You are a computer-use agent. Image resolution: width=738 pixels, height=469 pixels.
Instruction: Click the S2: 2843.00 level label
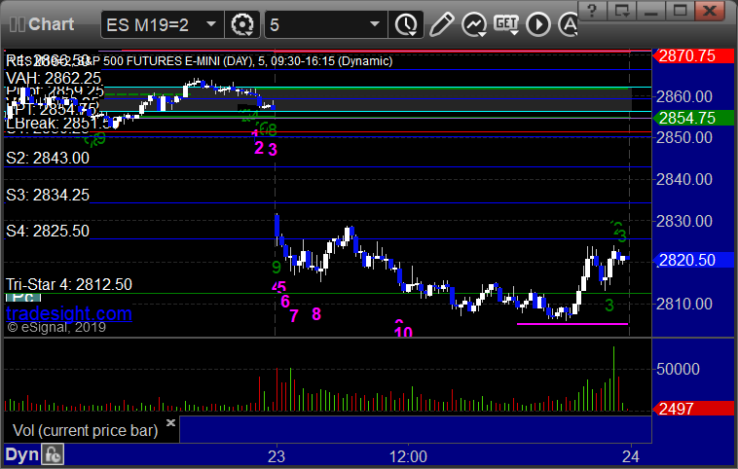pyautogui.click(x=48, y=158)
